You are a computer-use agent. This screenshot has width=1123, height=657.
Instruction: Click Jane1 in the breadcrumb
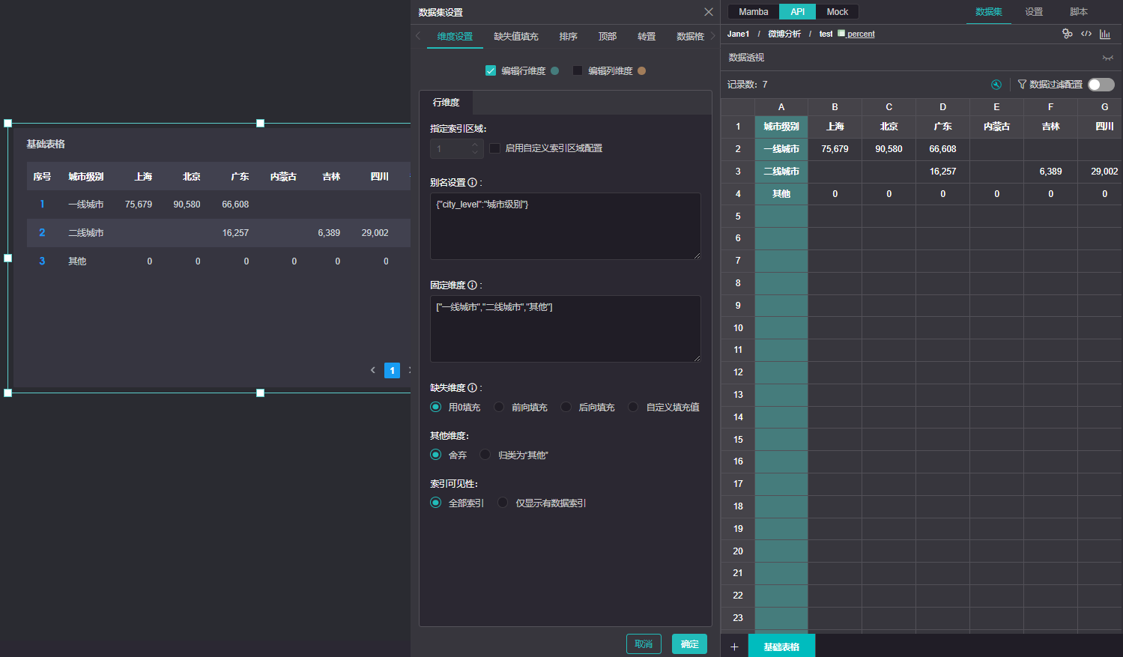point(738,34)
